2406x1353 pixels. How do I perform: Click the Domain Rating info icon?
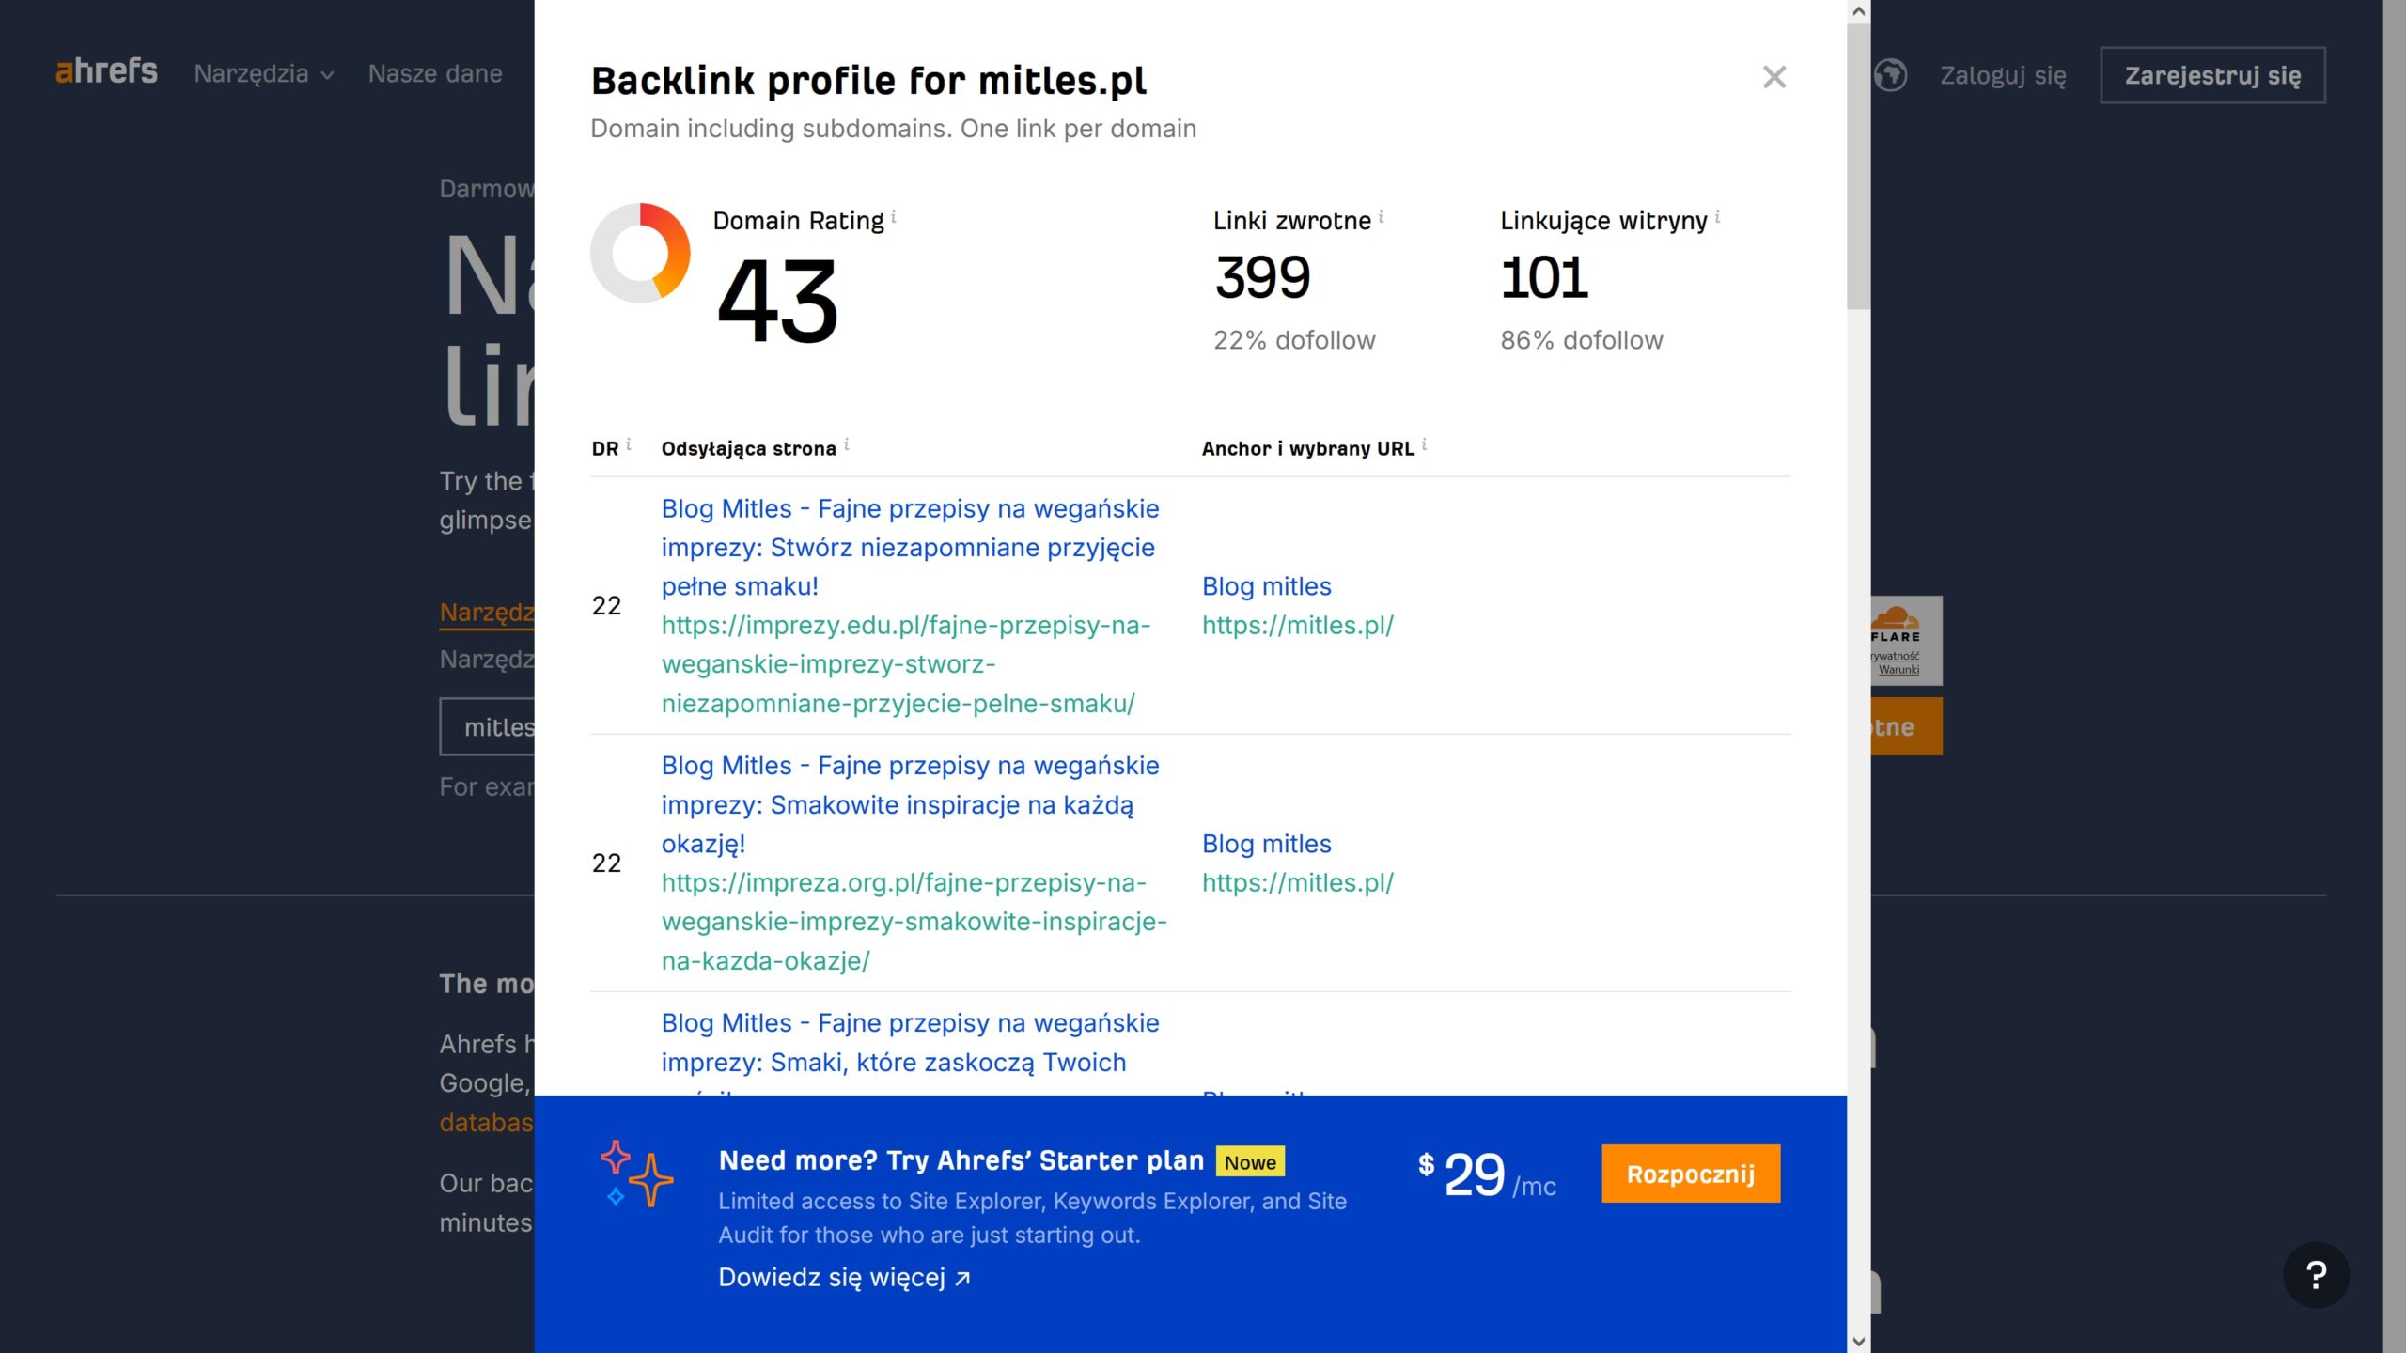(893, 217)
